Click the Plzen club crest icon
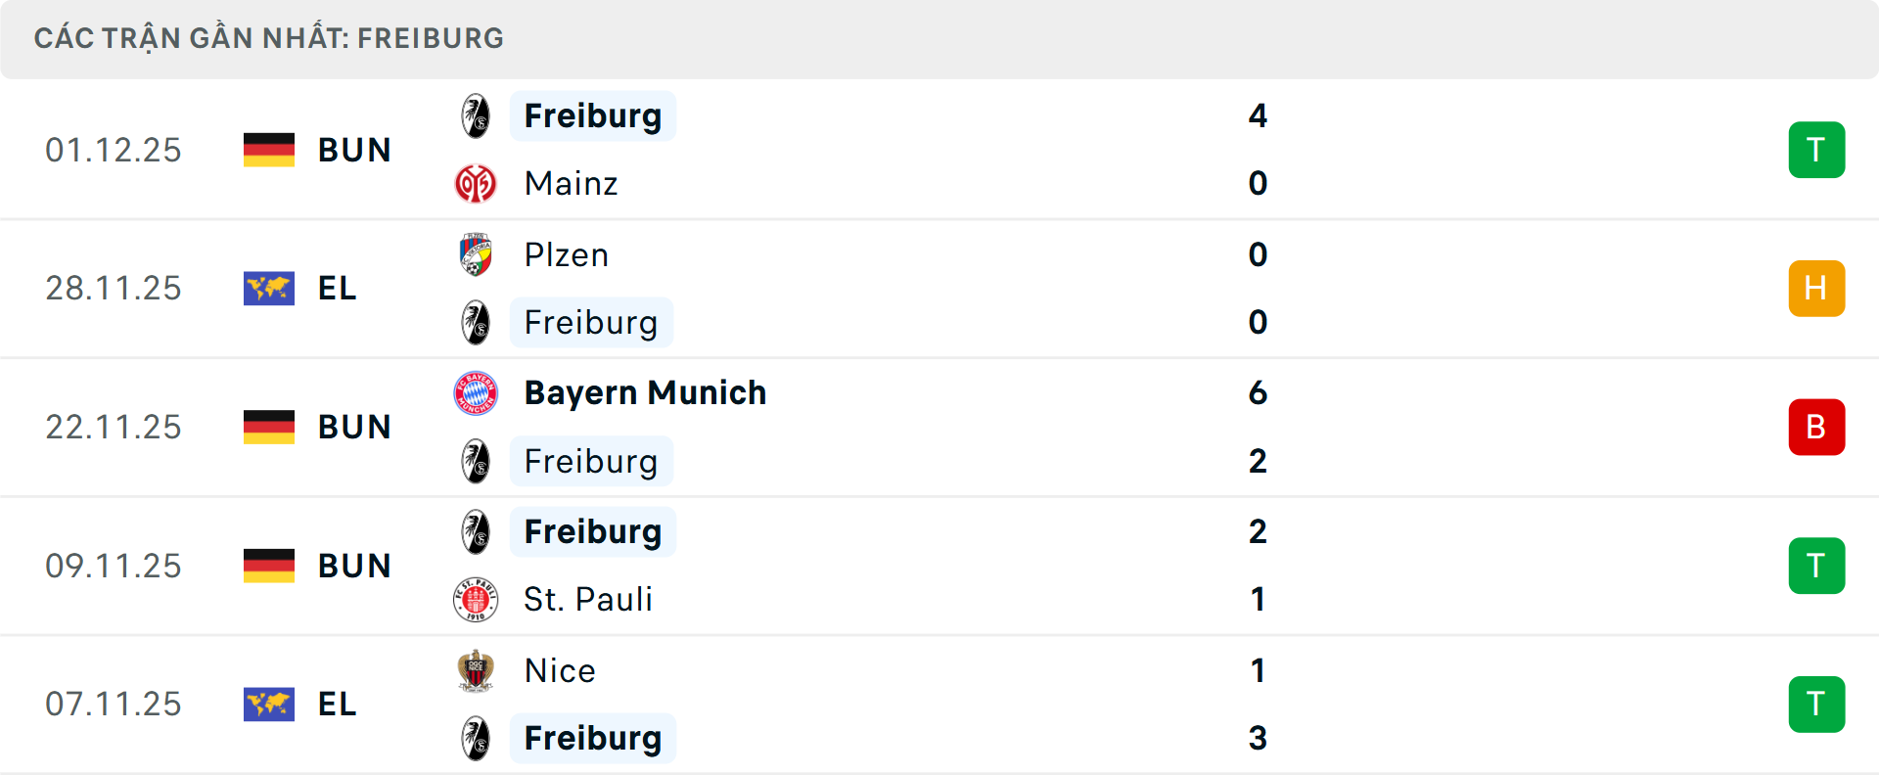Viewport: 1879px width, 775px height. (476, 254)
